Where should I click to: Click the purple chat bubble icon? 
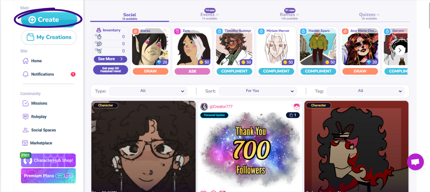(415, 162)
